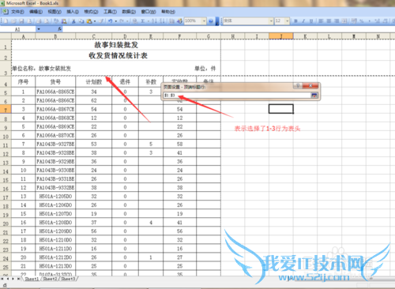Apply the Percent style icon
This screenshot has height=289, width=395.
[x=361, y=21]
